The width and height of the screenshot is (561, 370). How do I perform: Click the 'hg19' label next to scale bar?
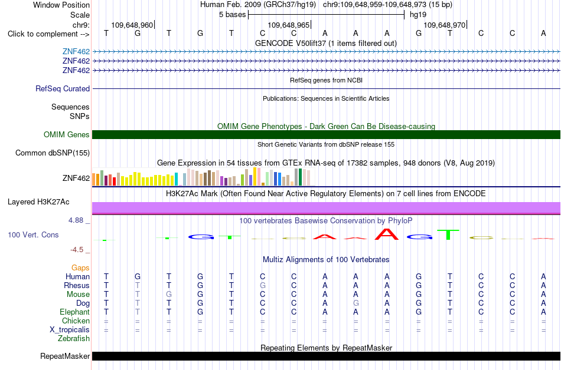[418, 15]
